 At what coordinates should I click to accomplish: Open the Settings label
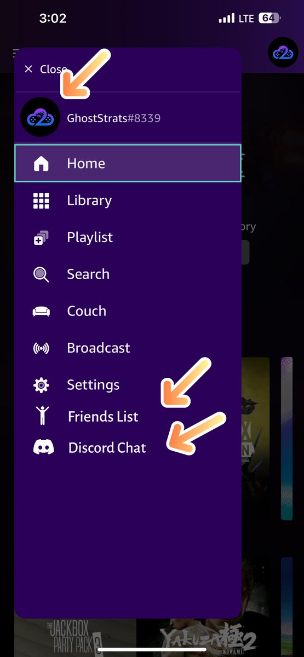pyautogui.click(x=93, y=385)
